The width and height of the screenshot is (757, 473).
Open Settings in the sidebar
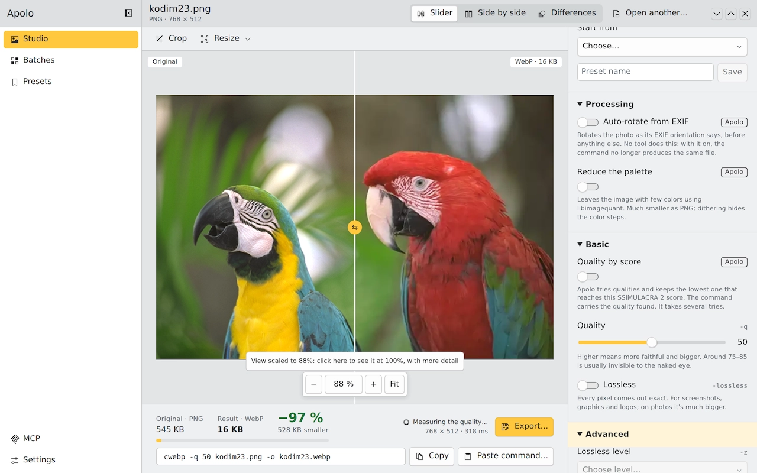71,460
